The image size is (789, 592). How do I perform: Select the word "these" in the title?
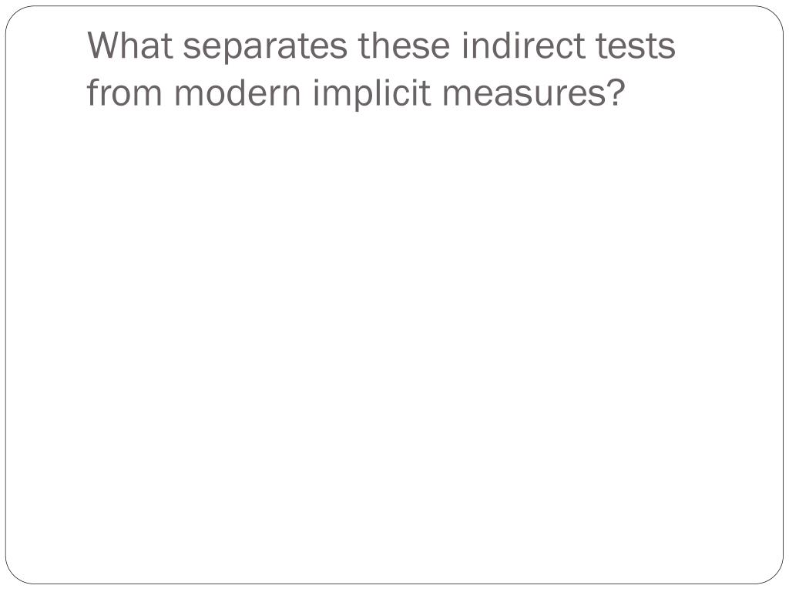(x=404, y=45)
